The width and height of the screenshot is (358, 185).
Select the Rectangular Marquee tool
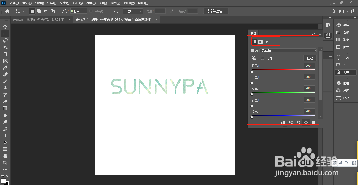(5, 33)
